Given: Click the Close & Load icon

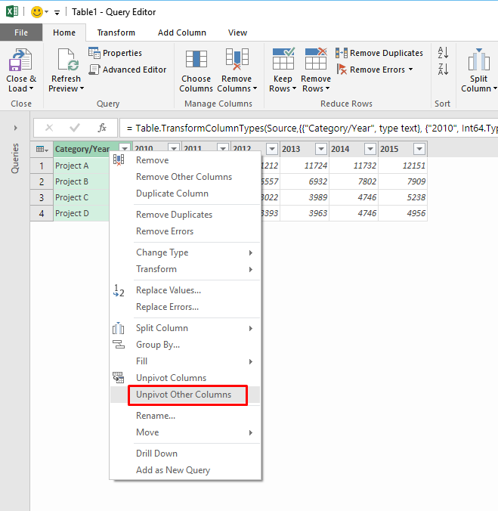Looking at the screenshot, I should click(x=20, y=60).
